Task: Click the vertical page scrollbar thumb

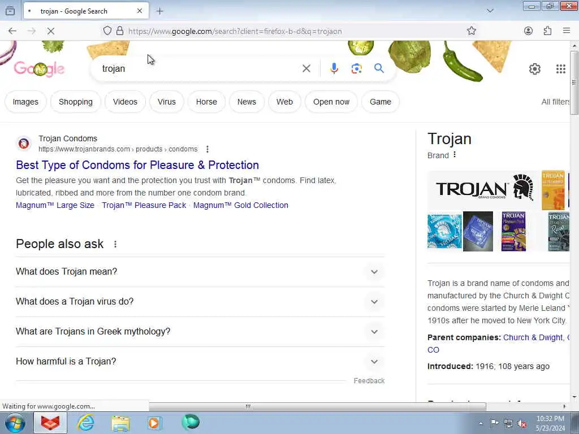Action: click(x=574, y=83)
